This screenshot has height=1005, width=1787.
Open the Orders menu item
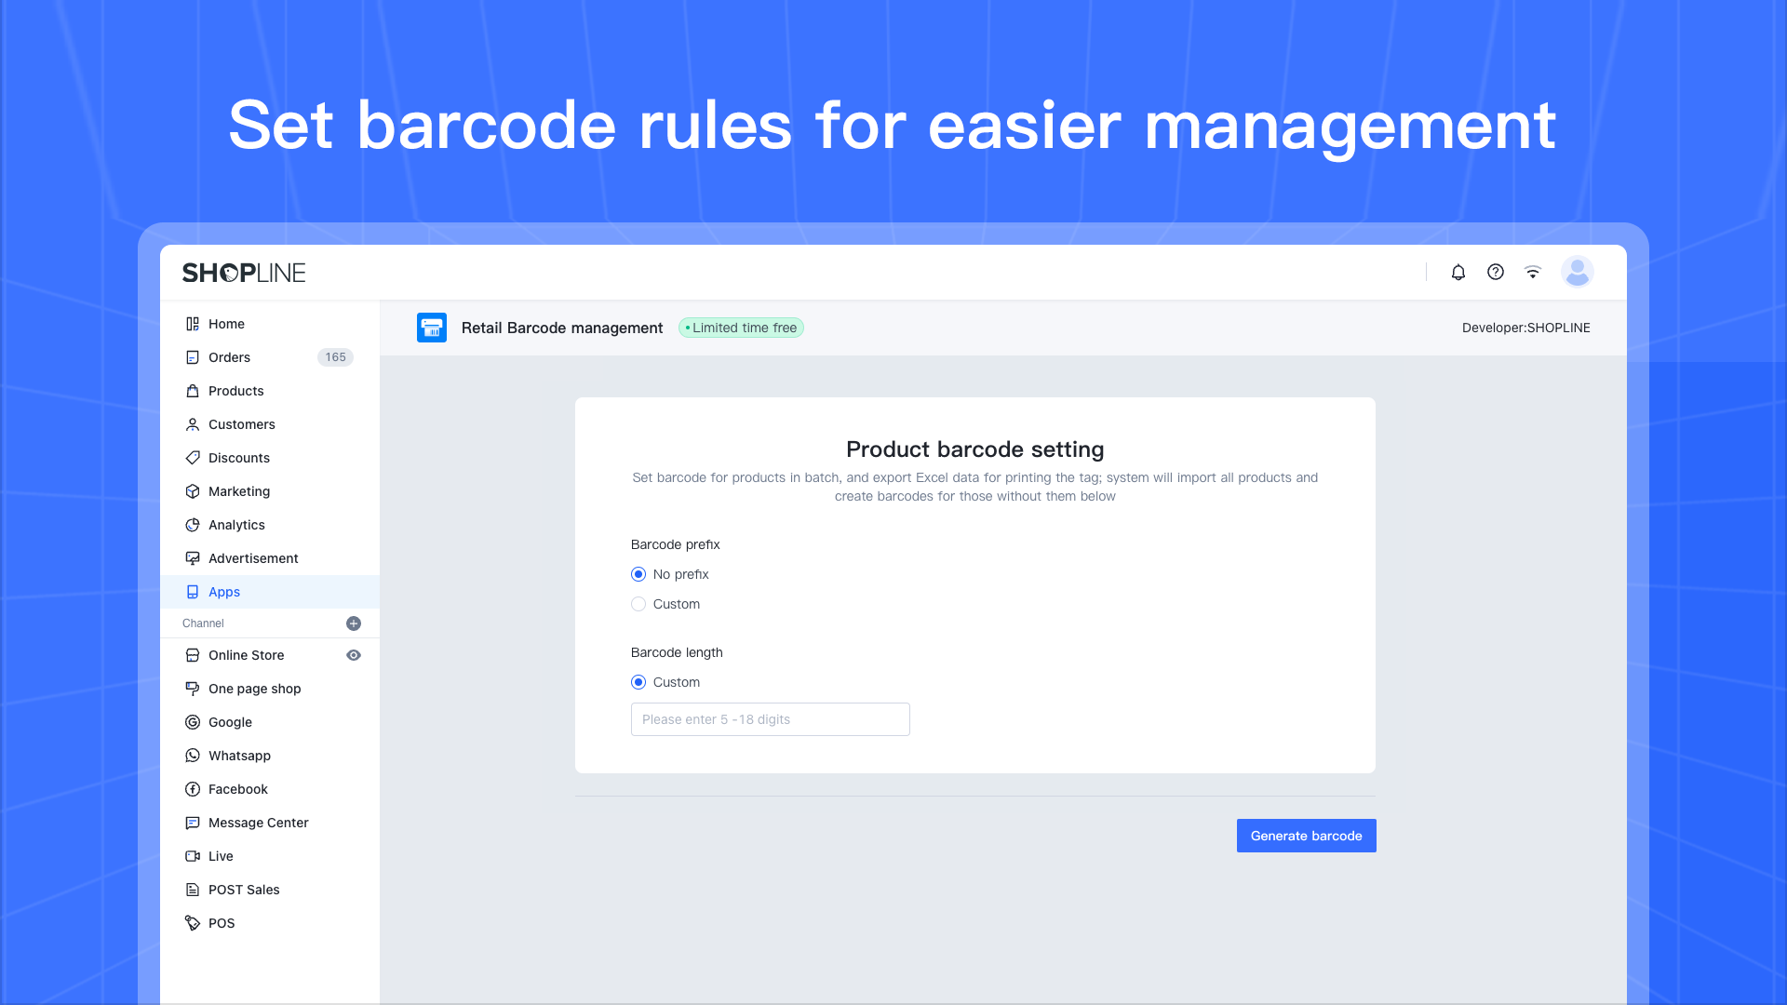coord(229,357)
